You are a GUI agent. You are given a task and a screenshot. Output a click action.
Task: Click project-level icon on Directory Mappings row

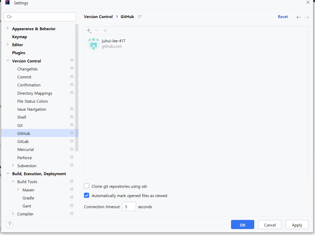click(72, 93)
